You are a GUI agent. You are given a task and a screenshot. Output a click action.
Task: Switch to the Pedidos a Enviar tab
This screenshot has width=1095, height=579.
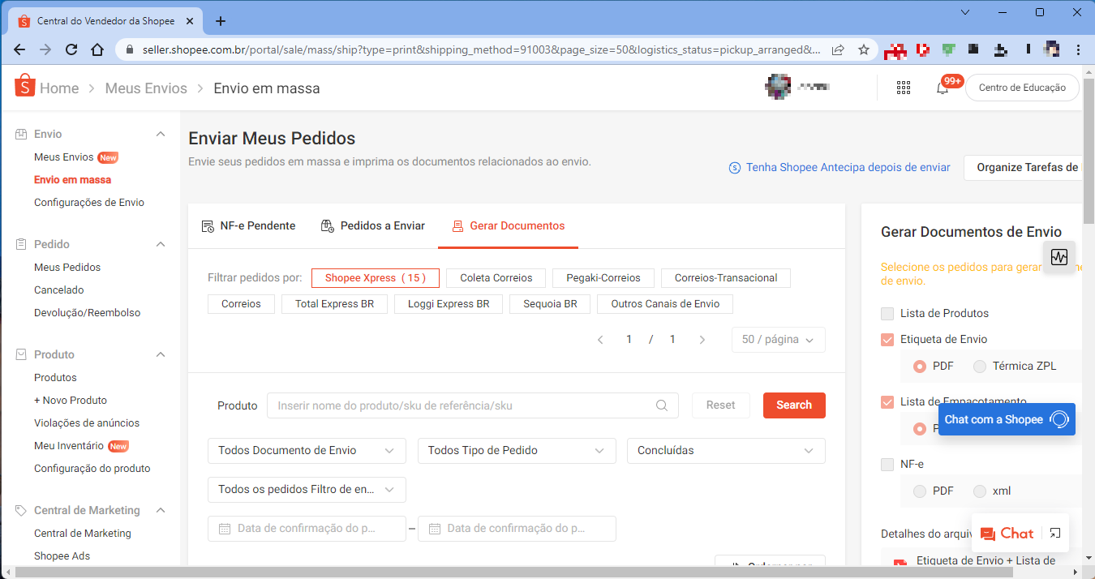point(373,226)
